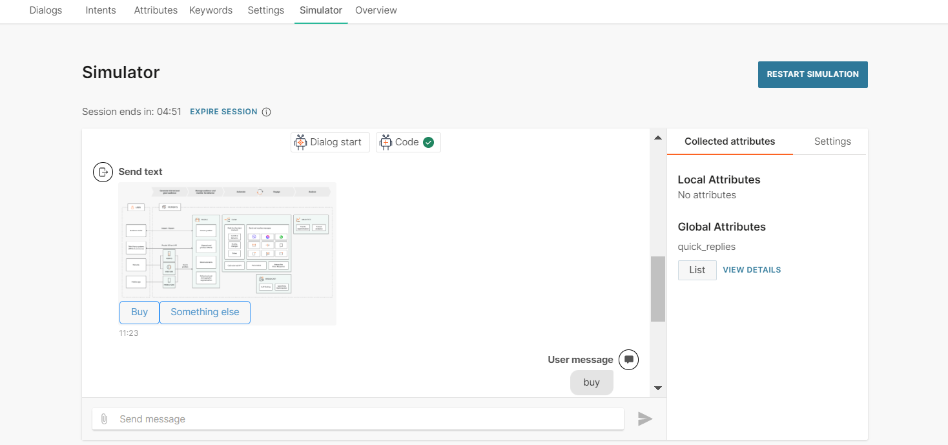This screenshot has width=948, height=445.
Task: Choose the Buy quick reply
Action: tap(139, 312)
